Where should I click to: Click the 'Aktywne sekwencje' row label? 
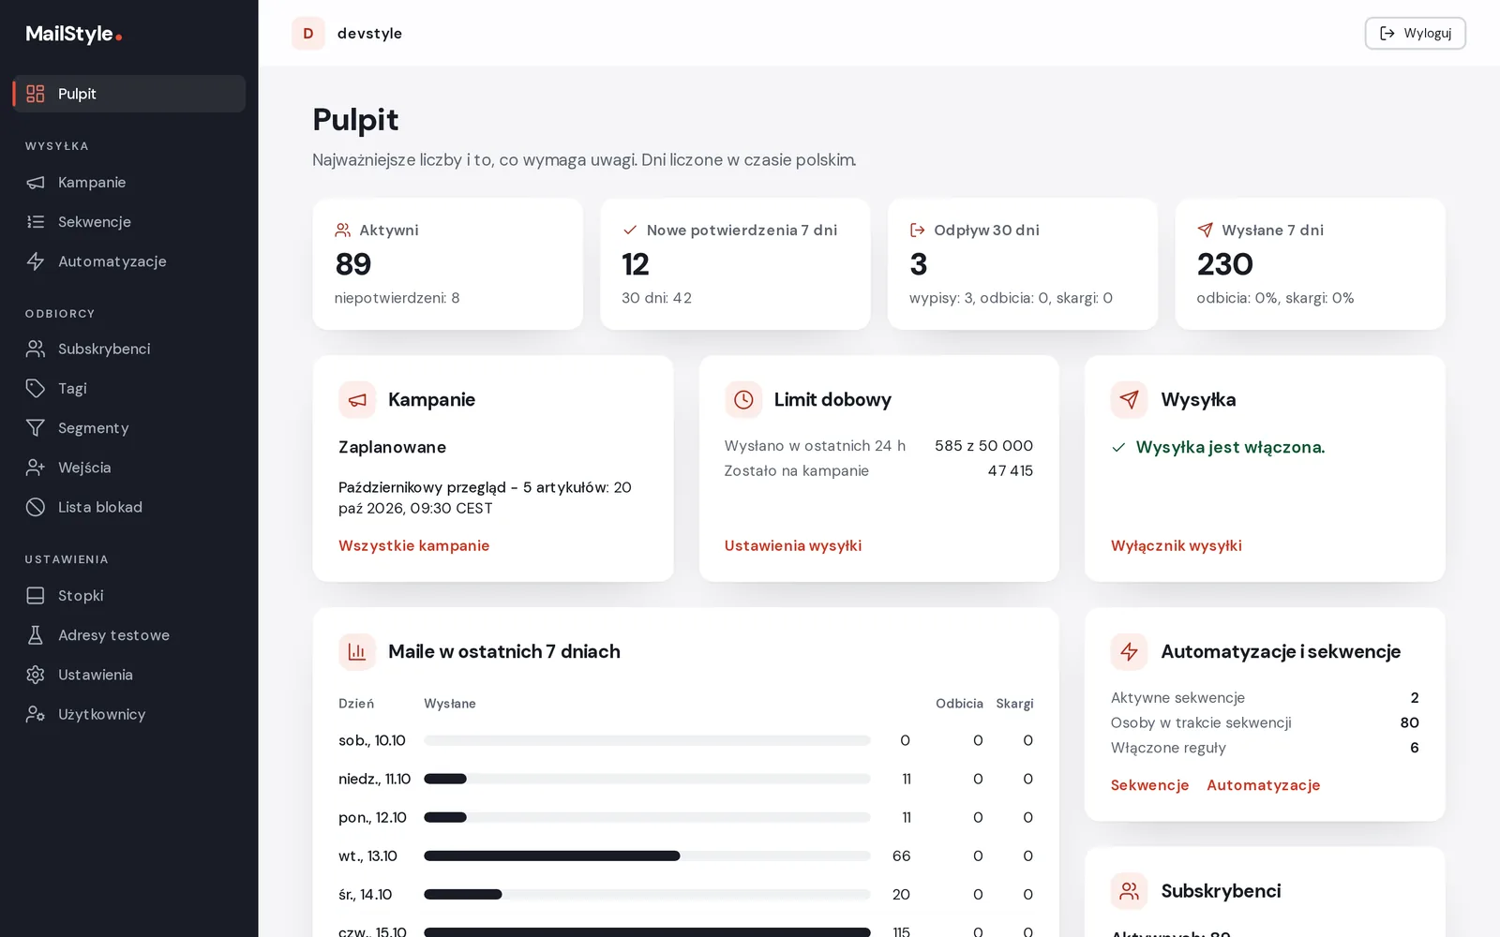click(1177, 698)
